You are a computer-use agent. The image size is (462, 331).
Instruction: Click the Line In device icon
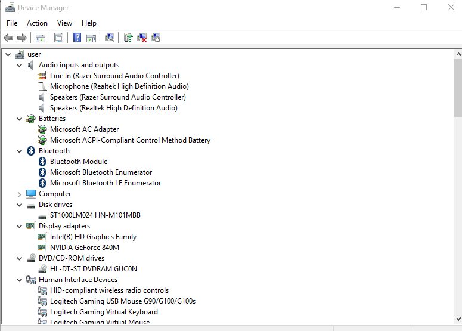pos(42,76)
